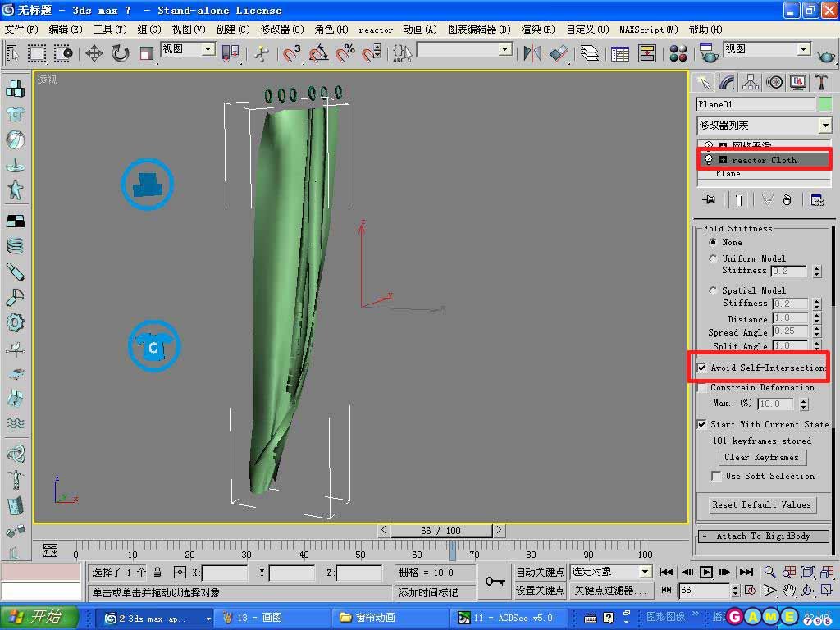Open the 编辑(E) menu
This screenshot has height=630, width=840.
(66, 30)
